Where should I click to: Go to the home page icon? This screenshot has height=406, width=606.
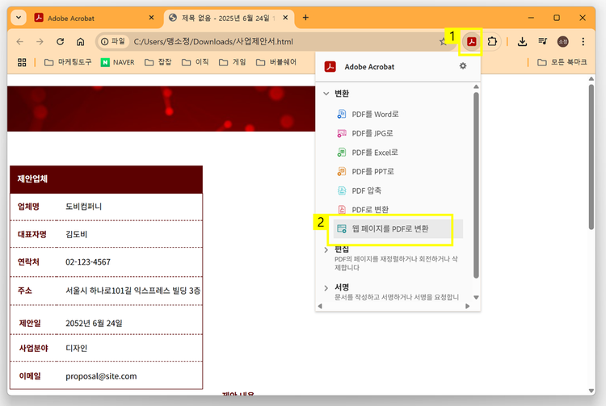click(80, 42)
